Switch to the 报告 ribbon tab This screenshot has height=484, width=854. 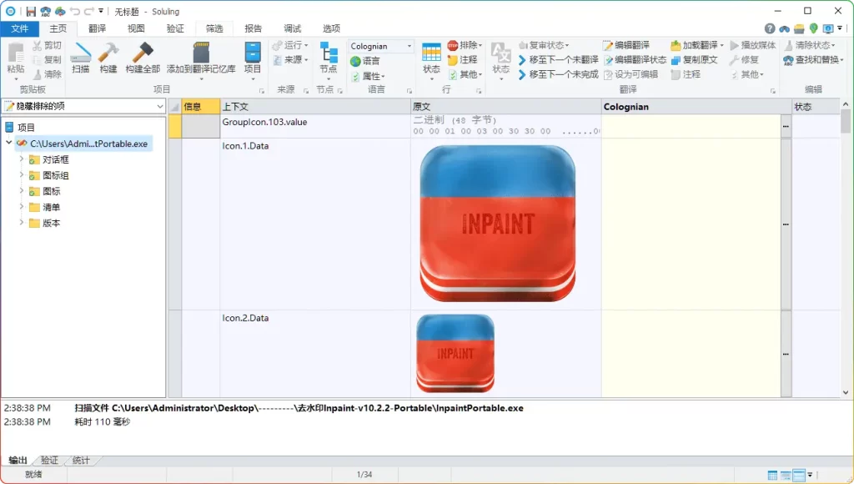(x=254, y=28)
